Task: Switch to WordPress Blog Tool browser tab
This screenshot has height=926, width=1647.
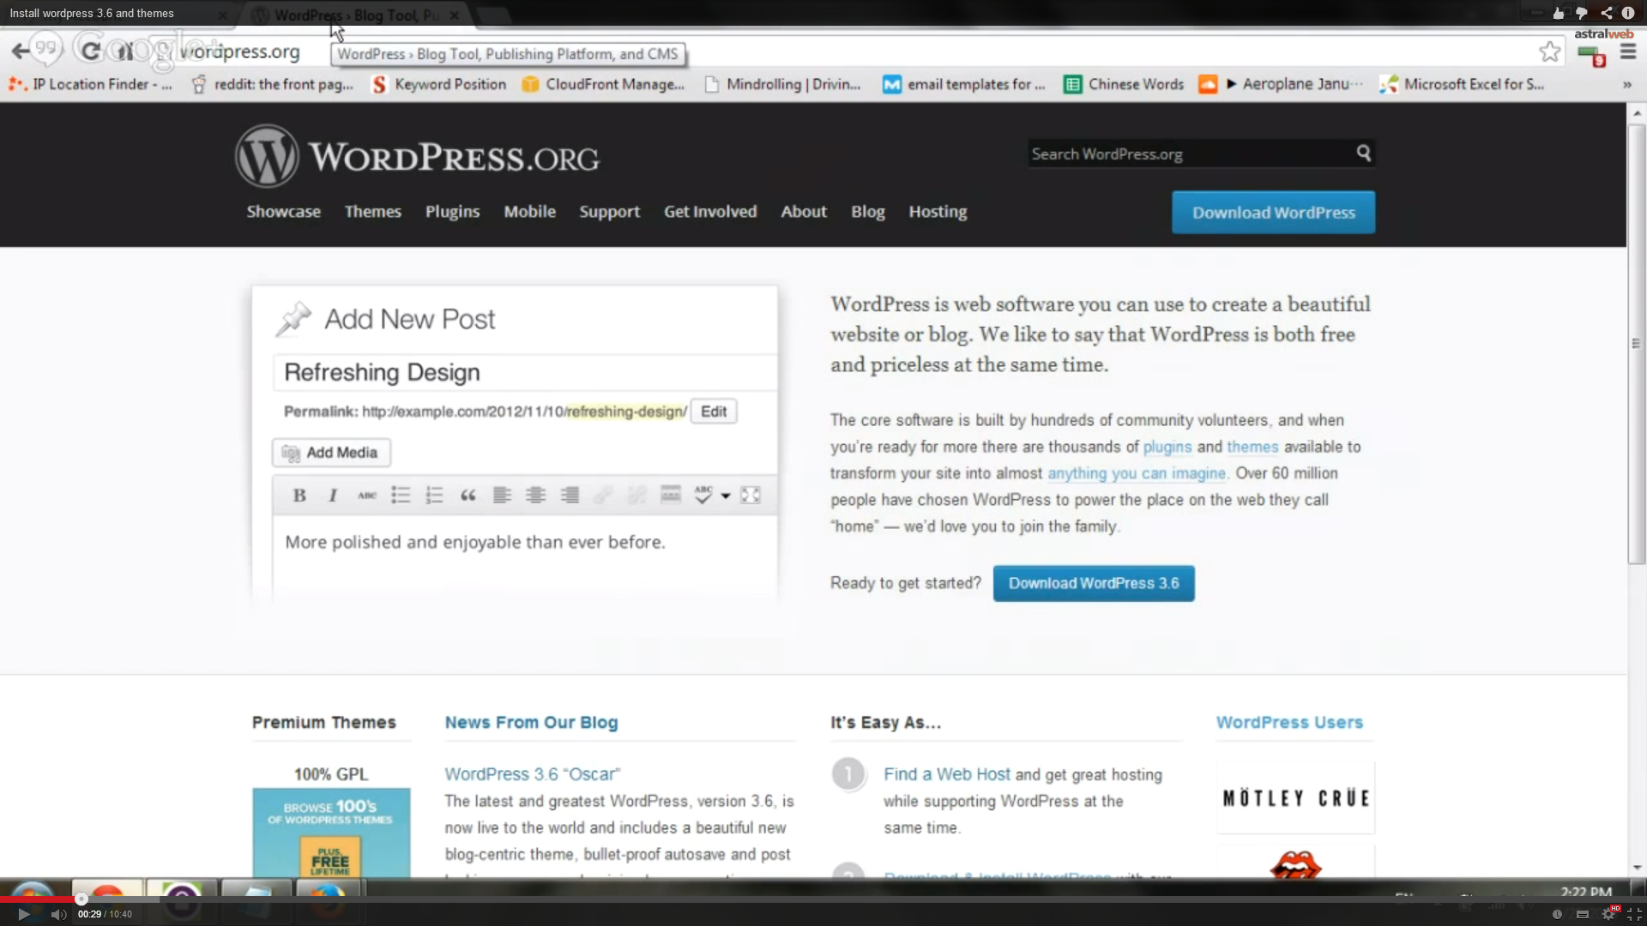Action: [x=356, y=15]
